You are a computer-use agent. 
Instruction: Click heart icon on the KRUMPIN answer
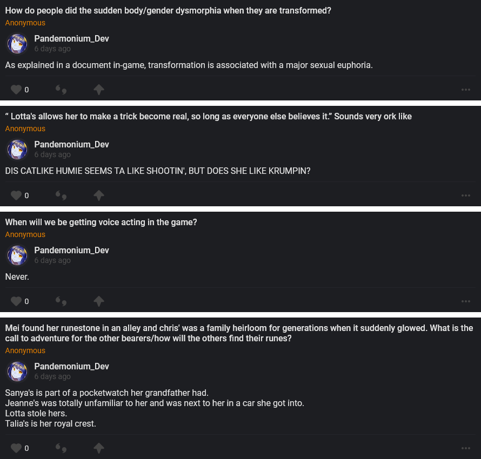pos(16,195)
